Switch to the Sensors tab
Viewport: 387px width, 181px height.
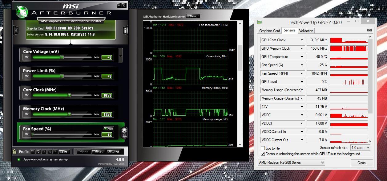(289, 30)
